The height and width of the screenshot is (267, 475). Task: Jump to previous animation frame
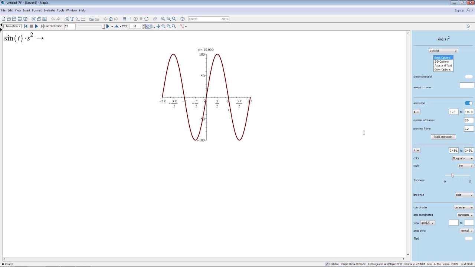[x=26, y=26]
